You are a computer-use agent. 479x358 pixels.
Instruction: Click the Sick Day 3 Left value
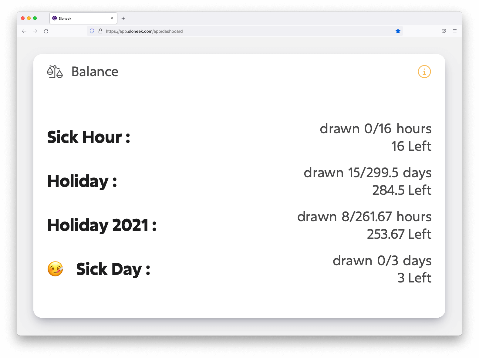(x=414, y=278)
